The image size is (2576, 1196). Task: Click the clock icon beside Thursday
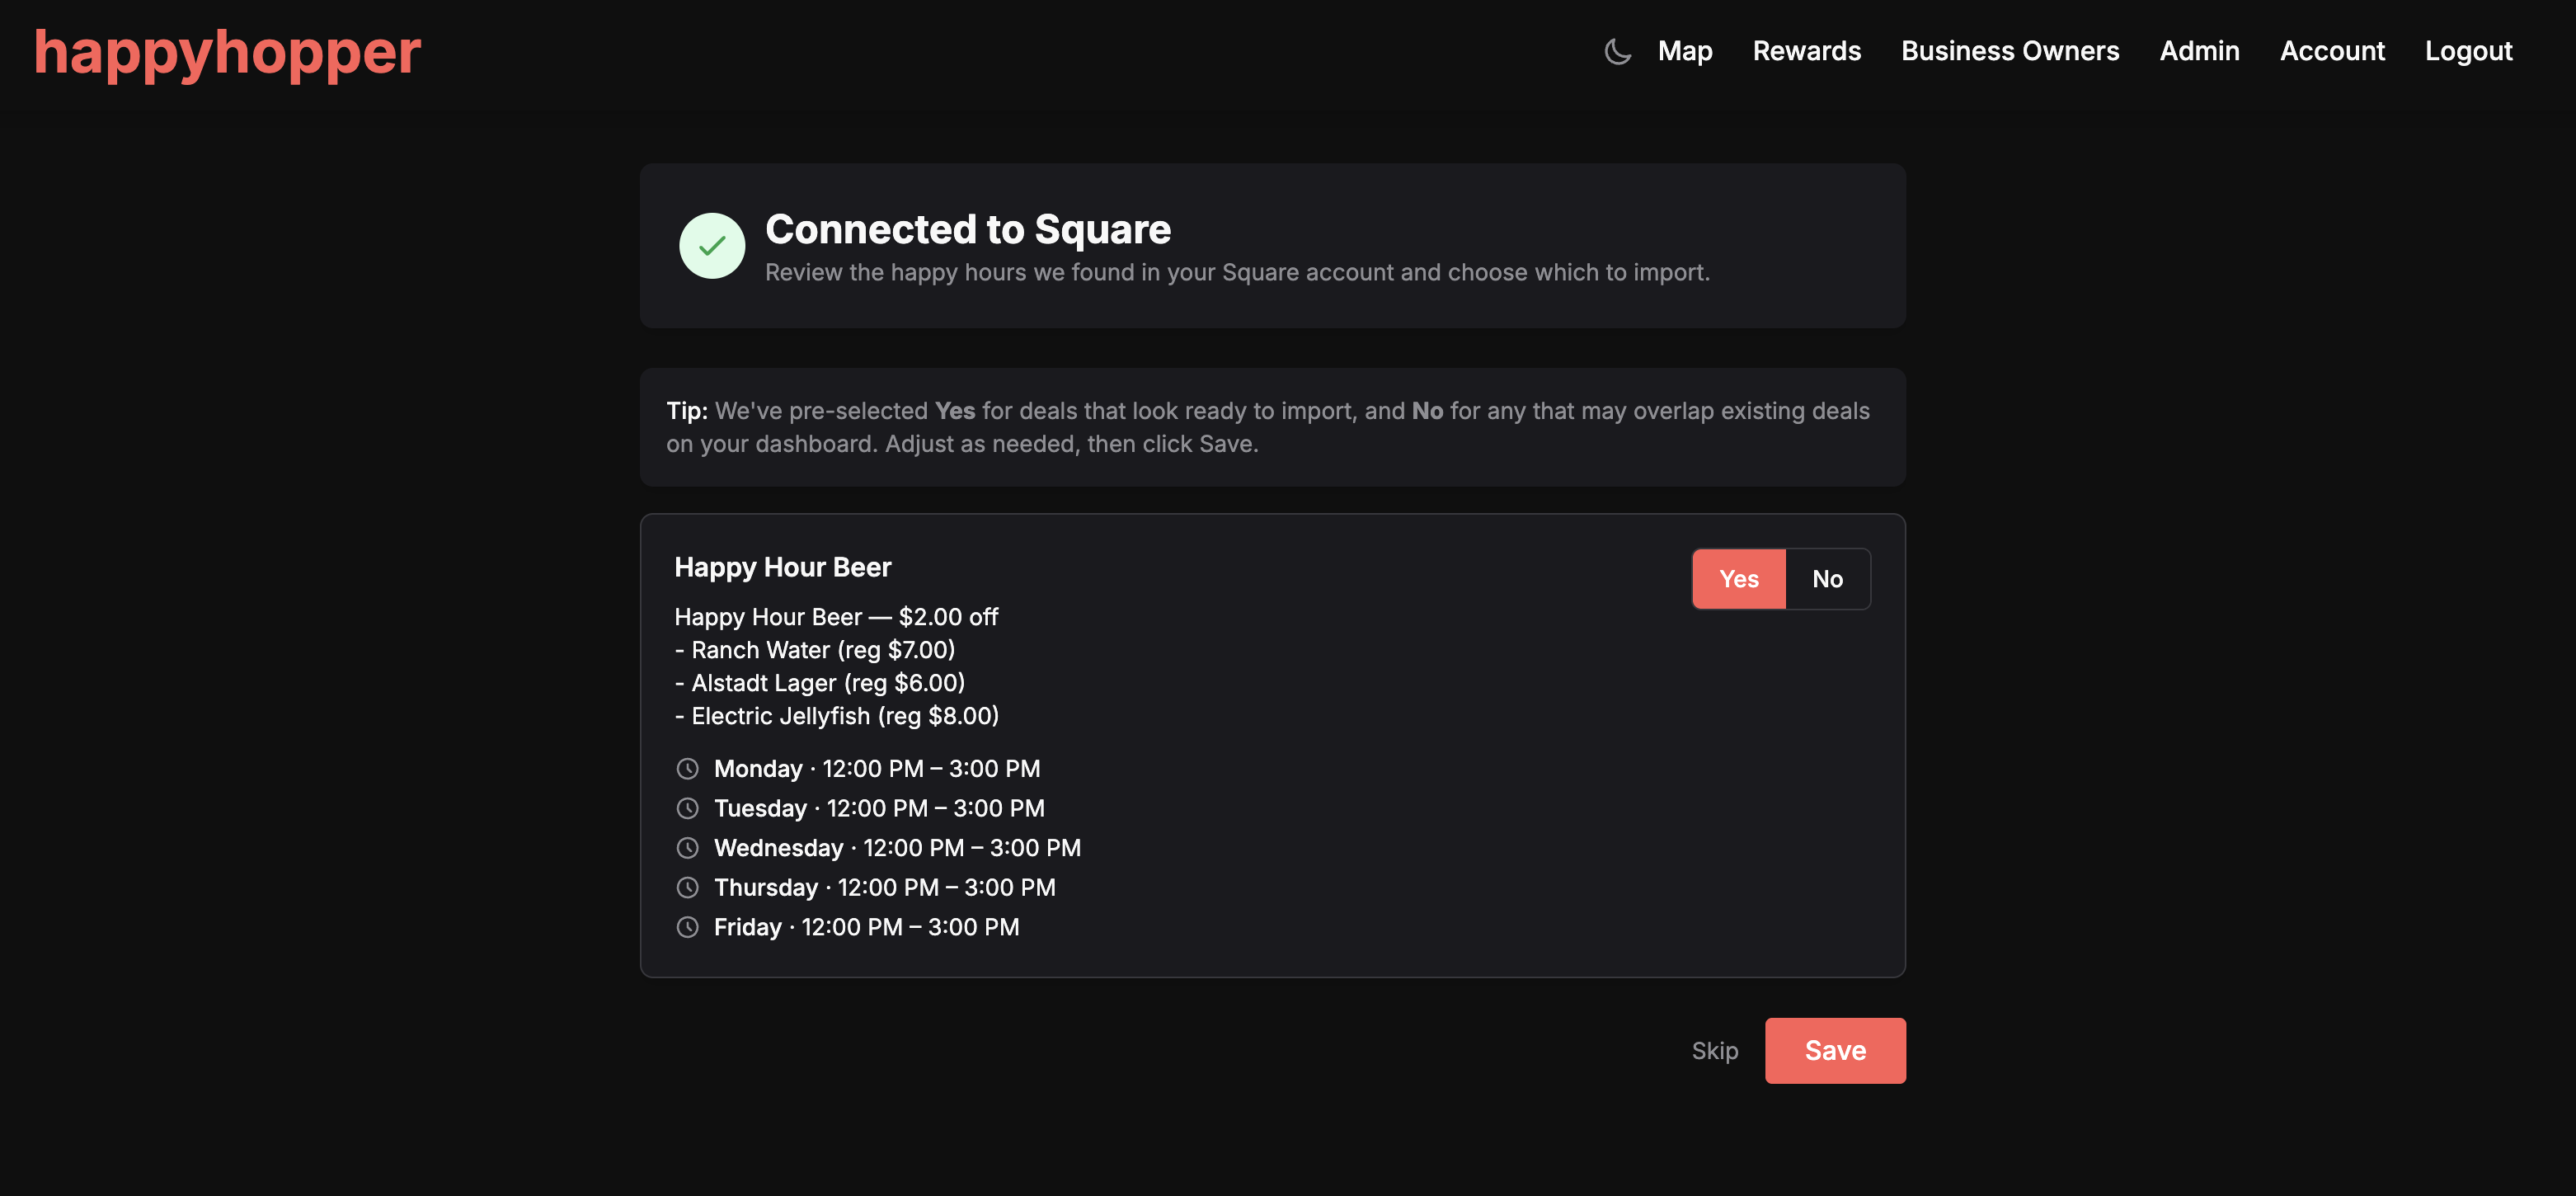click(687, 887)
